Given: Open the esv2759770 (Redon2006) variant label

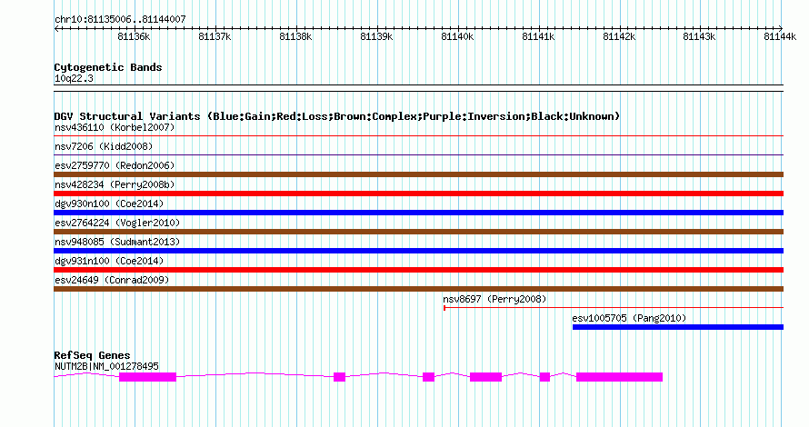Looking at the screenshot, I should (115, 165).
